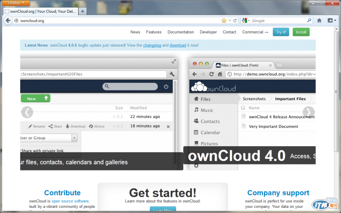Open the changelog link
Image resolution: width=341 pixels, height=213 pixels.
(152, 45)
